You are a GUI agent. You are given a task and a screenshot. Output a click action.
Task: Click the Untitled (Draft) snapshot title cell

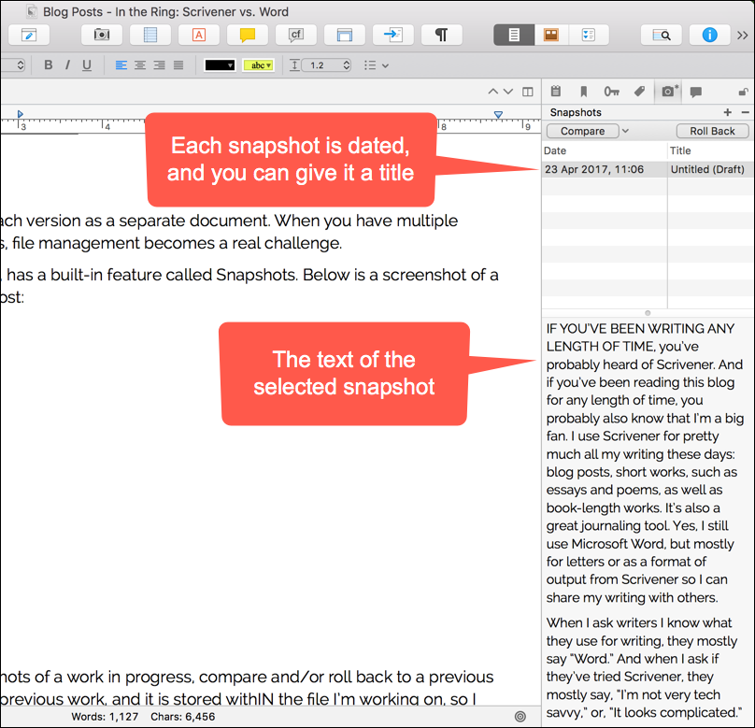coord(707,169)
